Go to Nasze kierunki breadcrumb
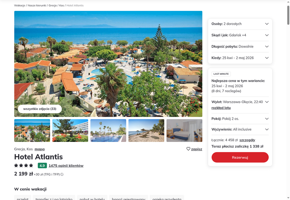 37,5
